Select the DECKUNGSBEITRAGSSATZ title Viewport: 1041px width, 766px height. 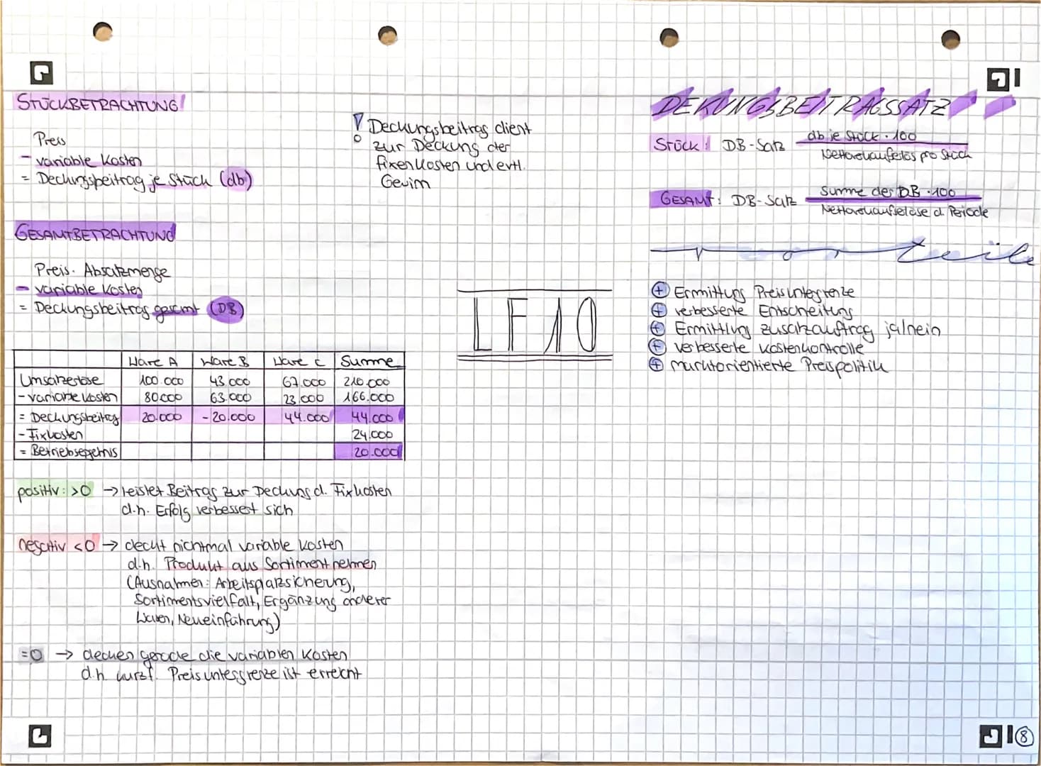tap(800, 106)
